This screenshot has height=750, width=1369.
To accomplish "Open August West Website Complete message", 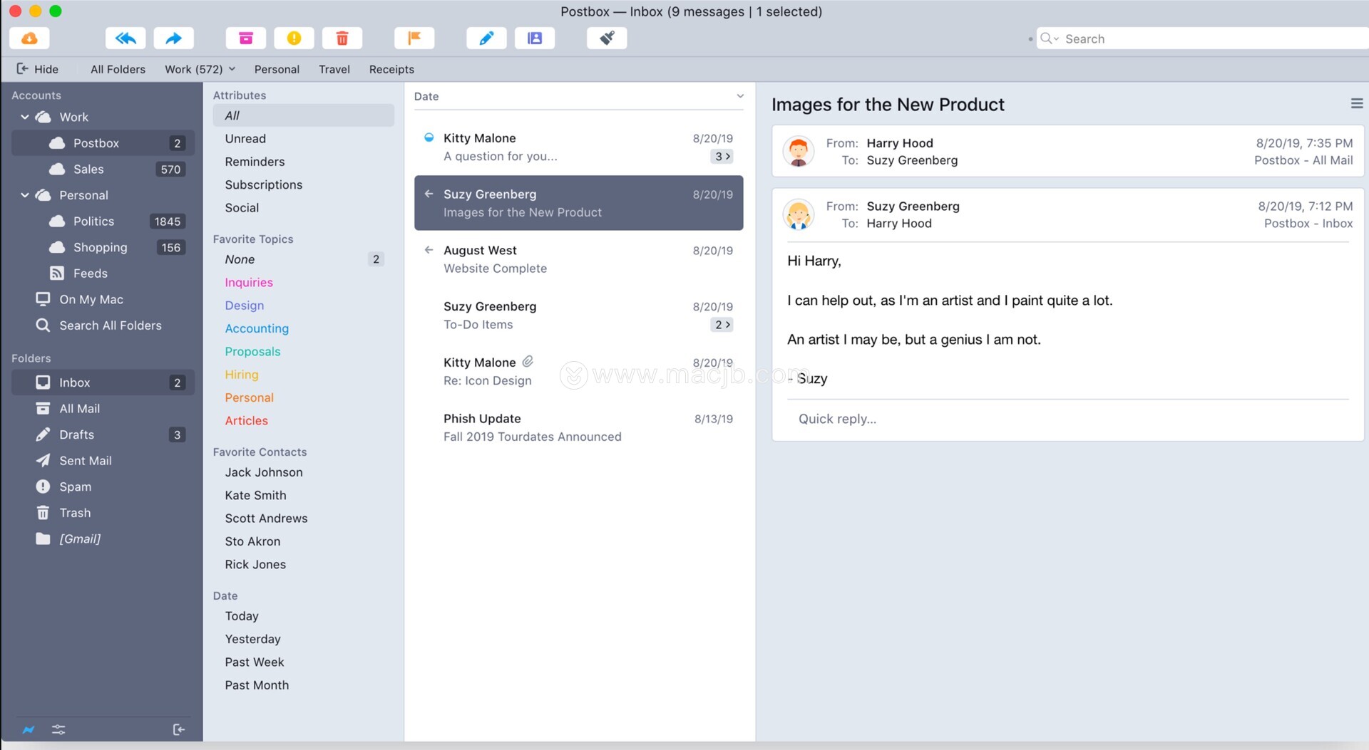I will pyautogui.click(x=578, y=259).
